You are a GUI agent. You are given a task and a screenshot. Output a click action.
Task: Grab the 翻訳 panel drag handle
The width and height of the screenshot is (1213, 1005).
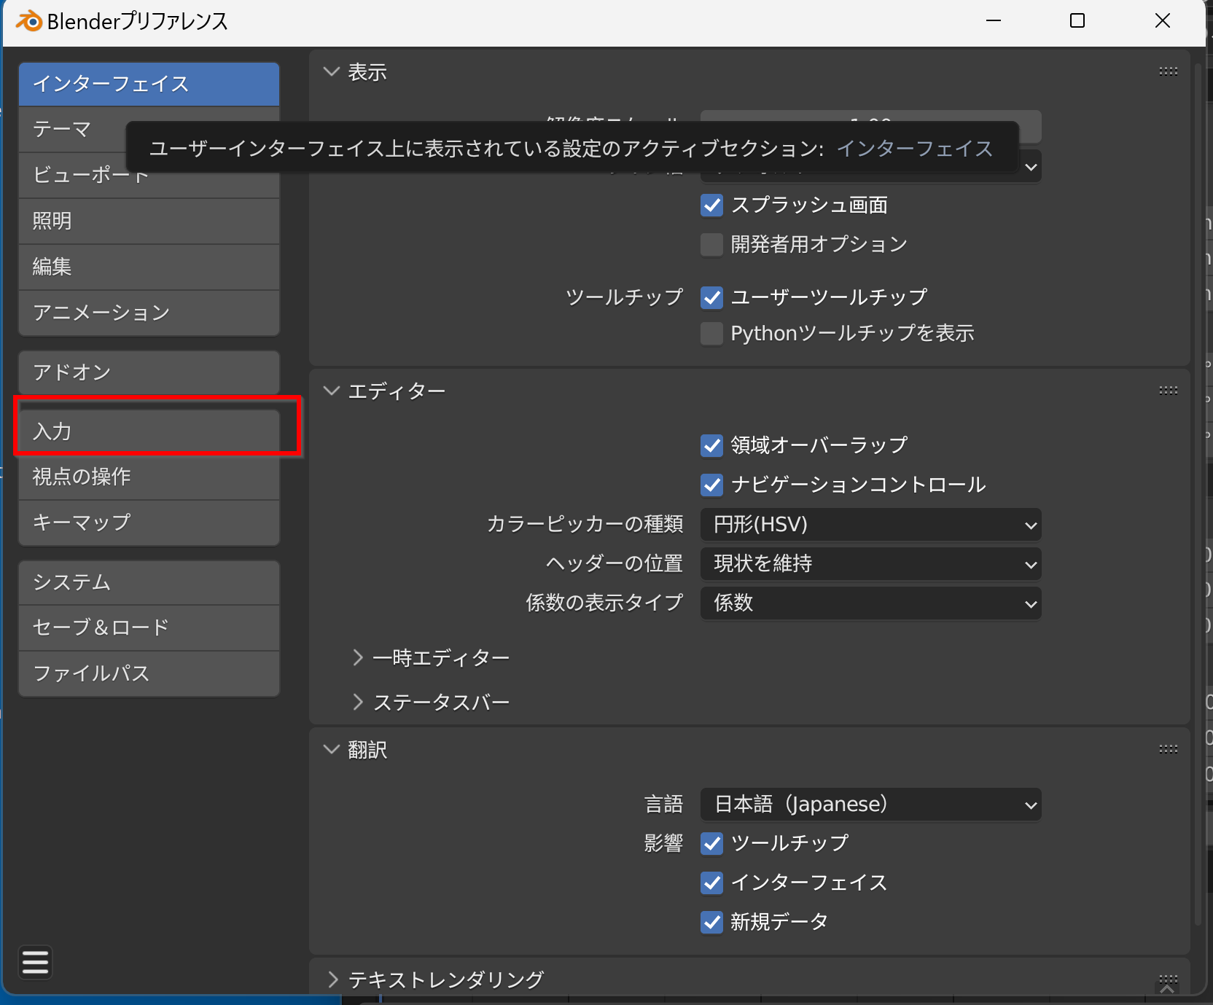click(x=1168, y=749)
